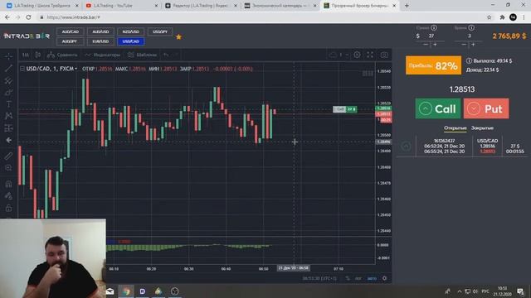
Task: Click the stay-in-drawing-mode pencil-lock tool
Action: (8, 195)
